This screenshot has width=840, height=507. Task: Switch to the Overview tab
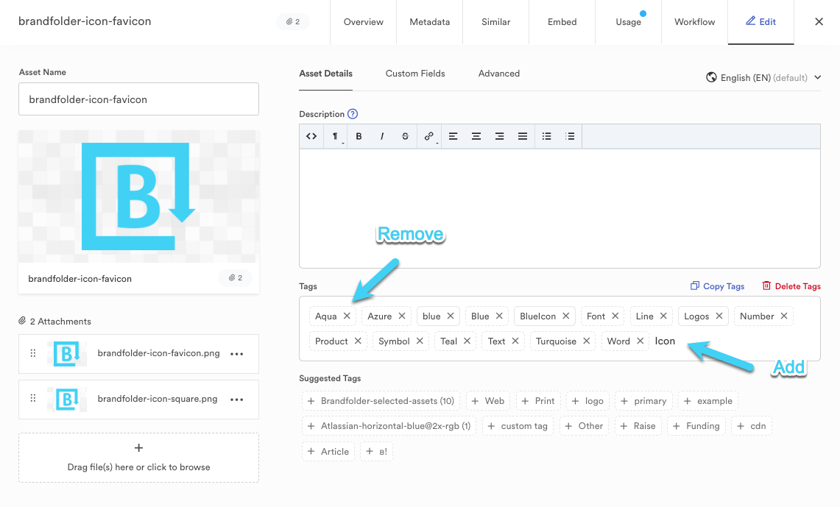point(363,22)
